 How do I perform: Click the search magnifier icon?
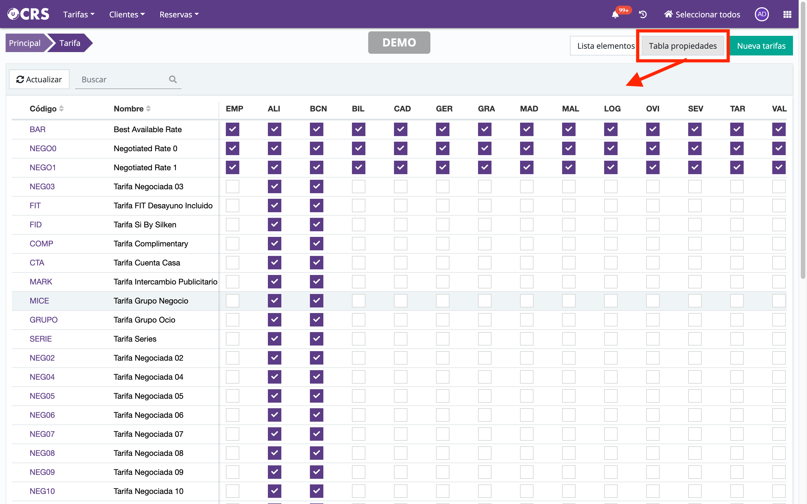click(173, 79)
